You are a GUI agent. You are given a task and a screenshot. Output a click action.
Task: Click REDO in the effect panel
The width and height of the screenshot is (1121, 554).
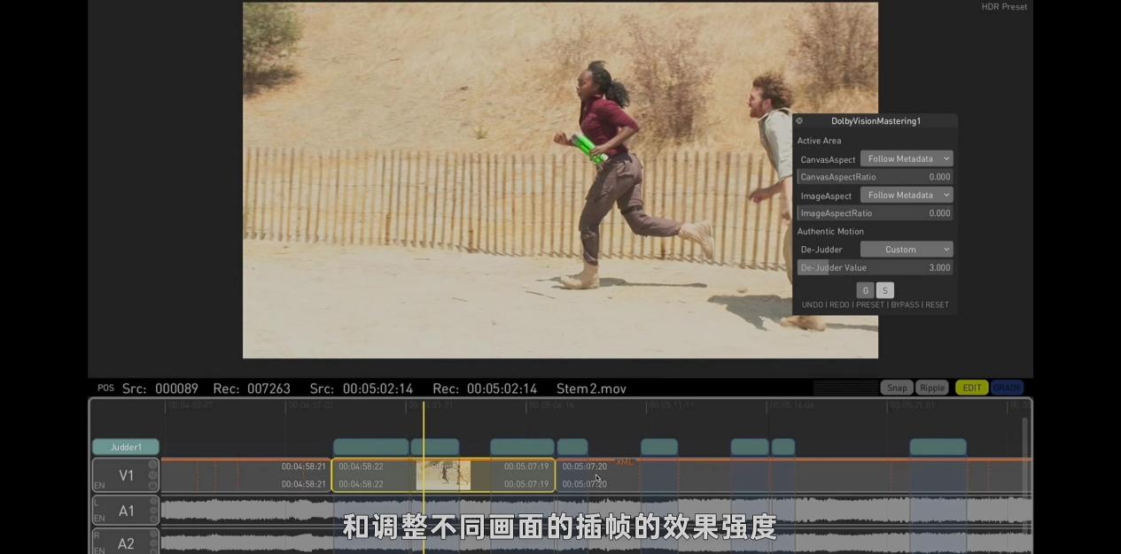(839, 305)
